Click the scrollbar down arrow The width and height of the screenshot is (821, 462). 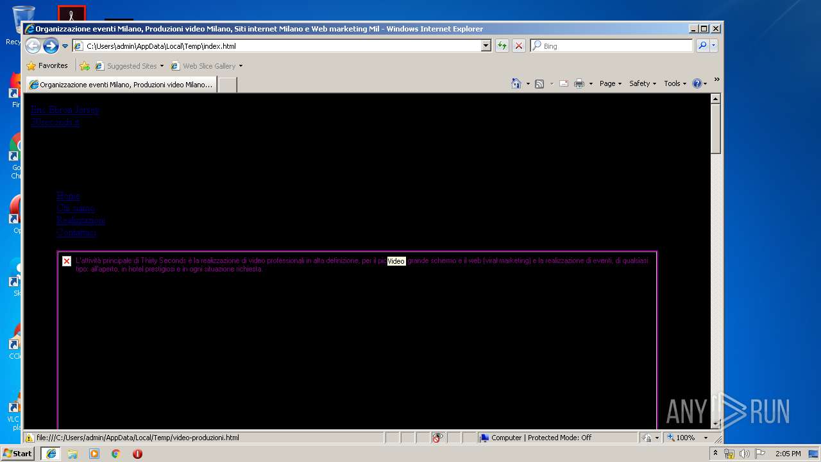point(716,424)
